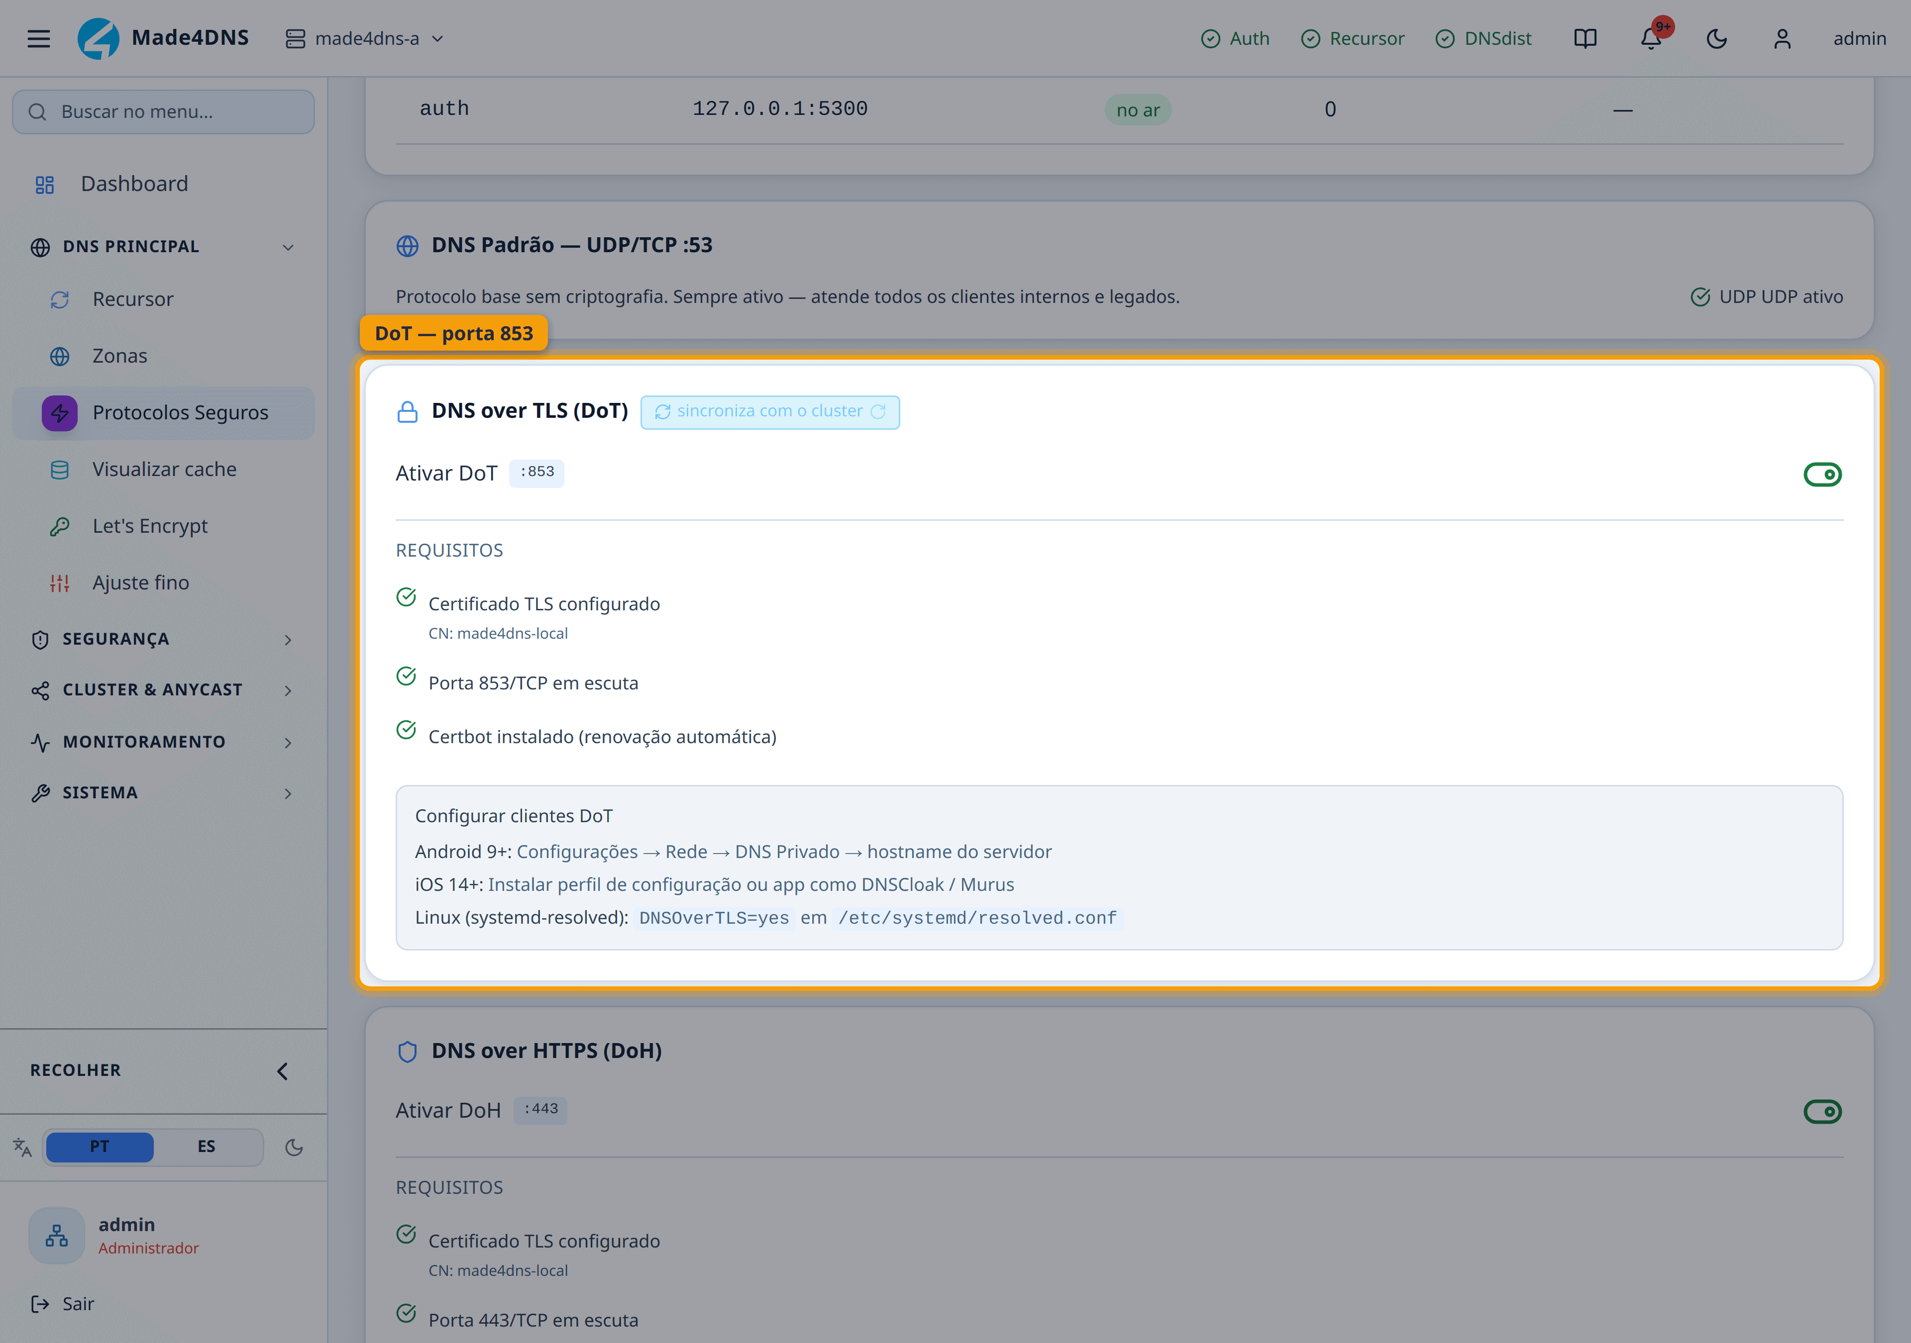The image size is (1911, 1343).
Task: Expand the SISTEMA section
Action: (x=163, y=793)
